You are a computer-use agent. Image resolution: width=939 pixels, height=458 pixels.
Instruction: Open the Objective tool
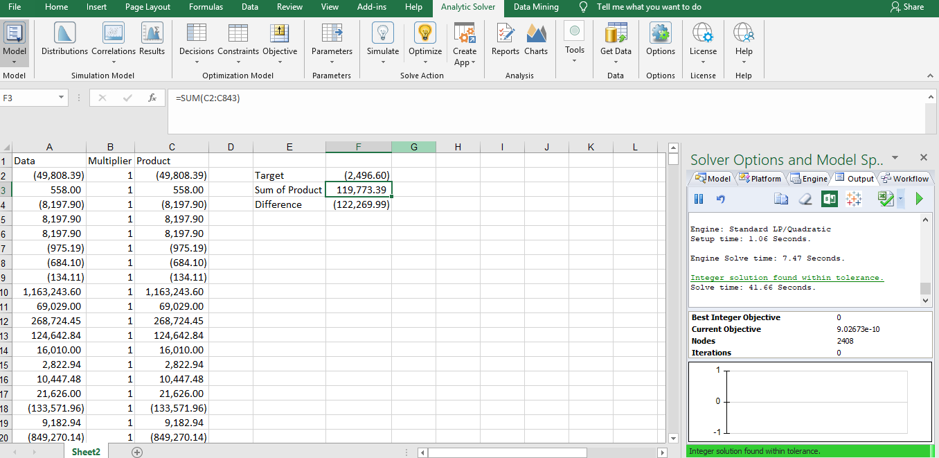tap(280, 43)
